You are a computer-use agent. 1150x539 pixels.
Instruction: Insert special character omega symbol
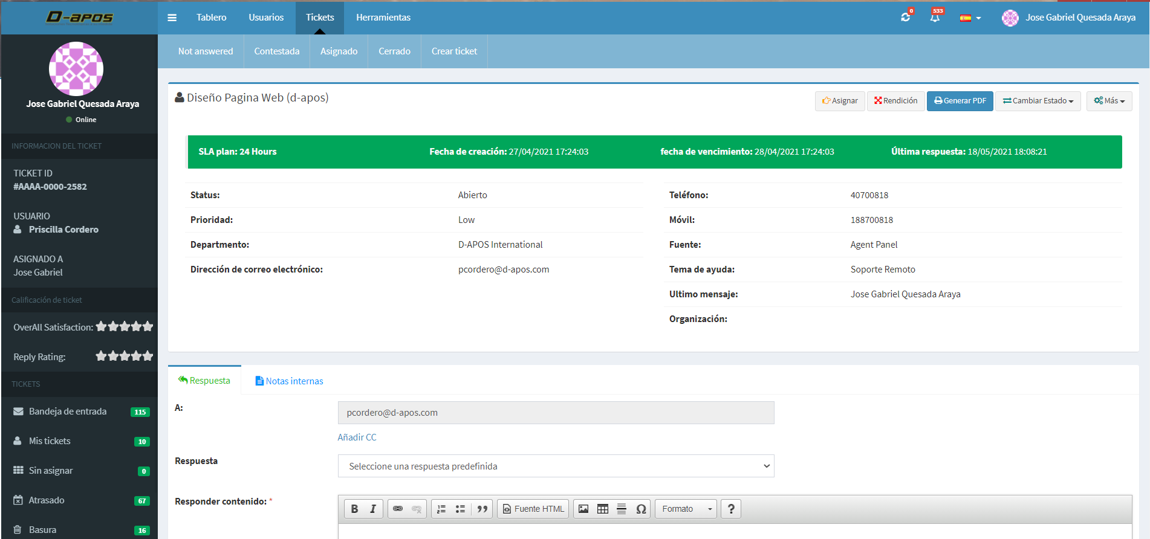tap(641, 509)
